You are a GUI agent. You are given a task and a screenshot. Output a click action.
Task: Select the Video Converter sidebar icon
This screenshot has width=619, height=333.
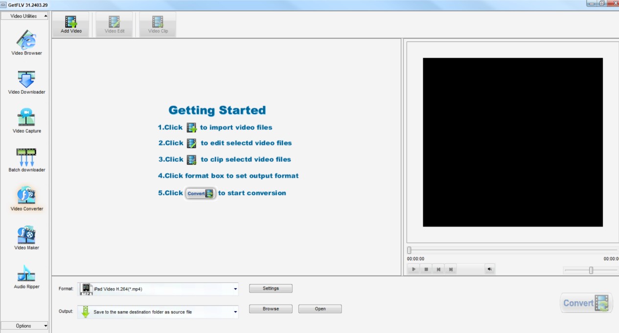point(26,197)
